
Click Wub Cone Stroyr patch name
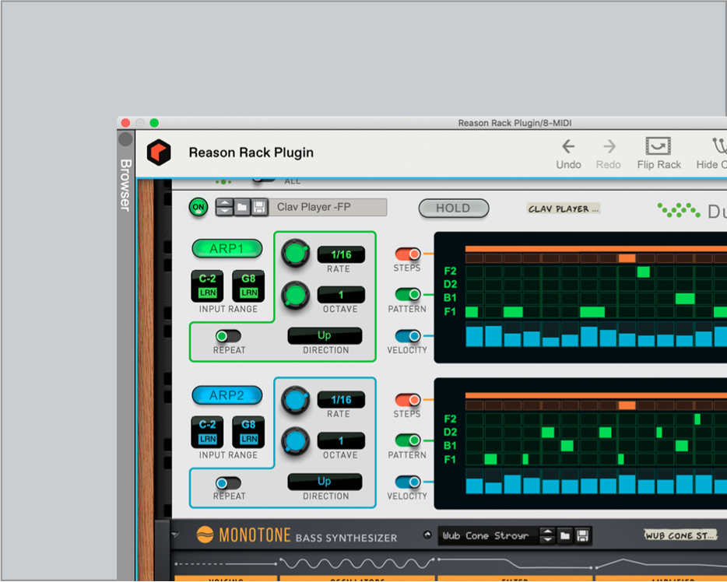point(486,535)
